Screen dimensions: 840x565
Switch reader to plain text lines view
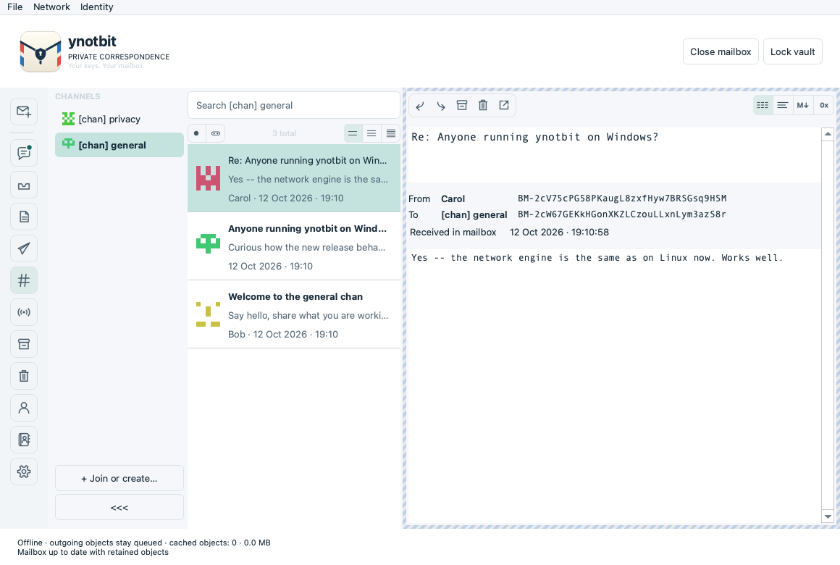(783, 105)
